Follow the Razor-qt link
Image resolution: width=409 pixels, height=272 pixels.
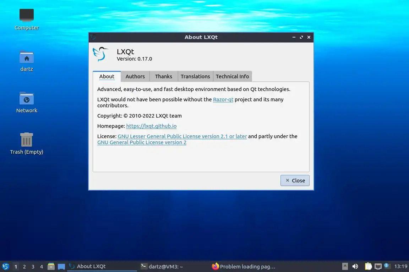[x=223, y=100]
